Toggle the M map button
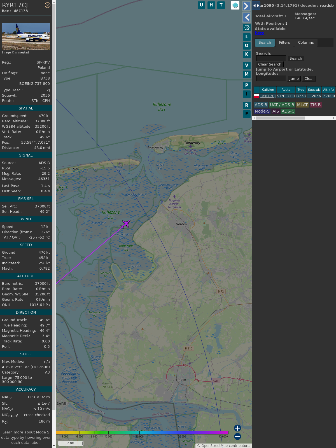336x448 pixels. click(247, 74)
